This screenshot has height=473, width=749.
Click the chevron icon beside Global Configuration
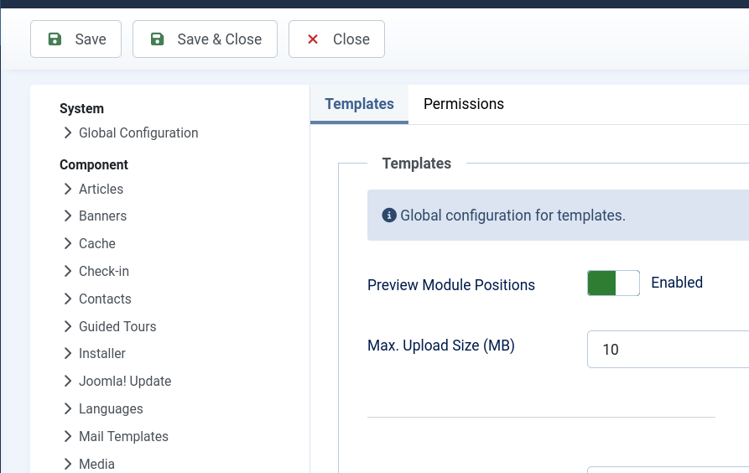[x=67, y=133]
